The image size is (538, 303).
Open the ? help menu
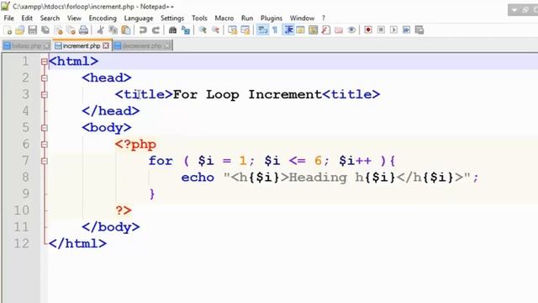click(323, 19)
